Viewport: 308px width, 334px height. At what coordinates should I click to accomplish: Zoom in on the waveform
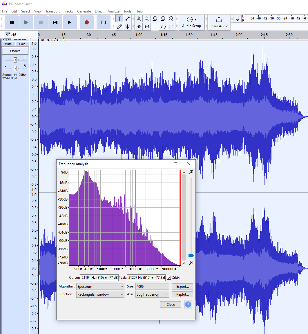click(139, 19)
